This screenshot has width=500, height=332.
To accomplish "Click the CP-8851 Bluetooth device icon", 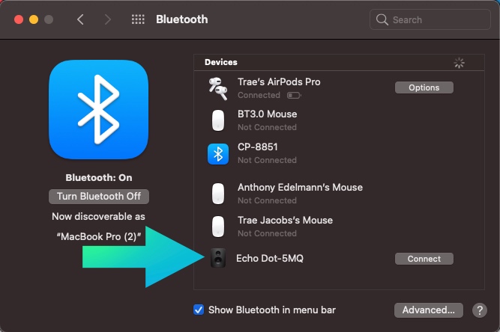I will (x=217, y=153).
